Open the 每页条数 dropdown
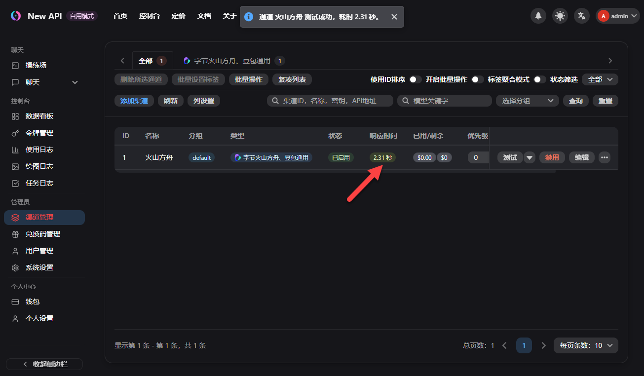This screenshot has height=376, width=644. tap(585, 345)
